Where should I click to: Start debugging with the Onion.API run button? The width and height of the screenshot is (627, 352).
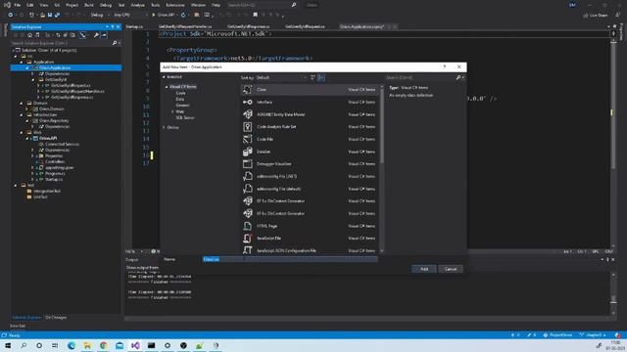pos(164,16)
